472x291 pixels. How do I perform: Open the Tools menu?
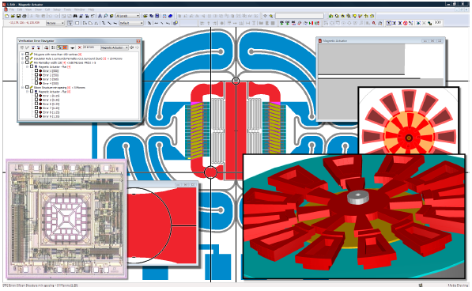(67, 9)
